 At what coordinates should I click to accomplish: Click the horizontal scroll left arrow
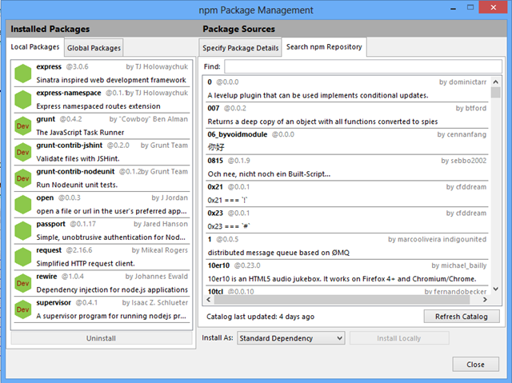click(209, 300)
